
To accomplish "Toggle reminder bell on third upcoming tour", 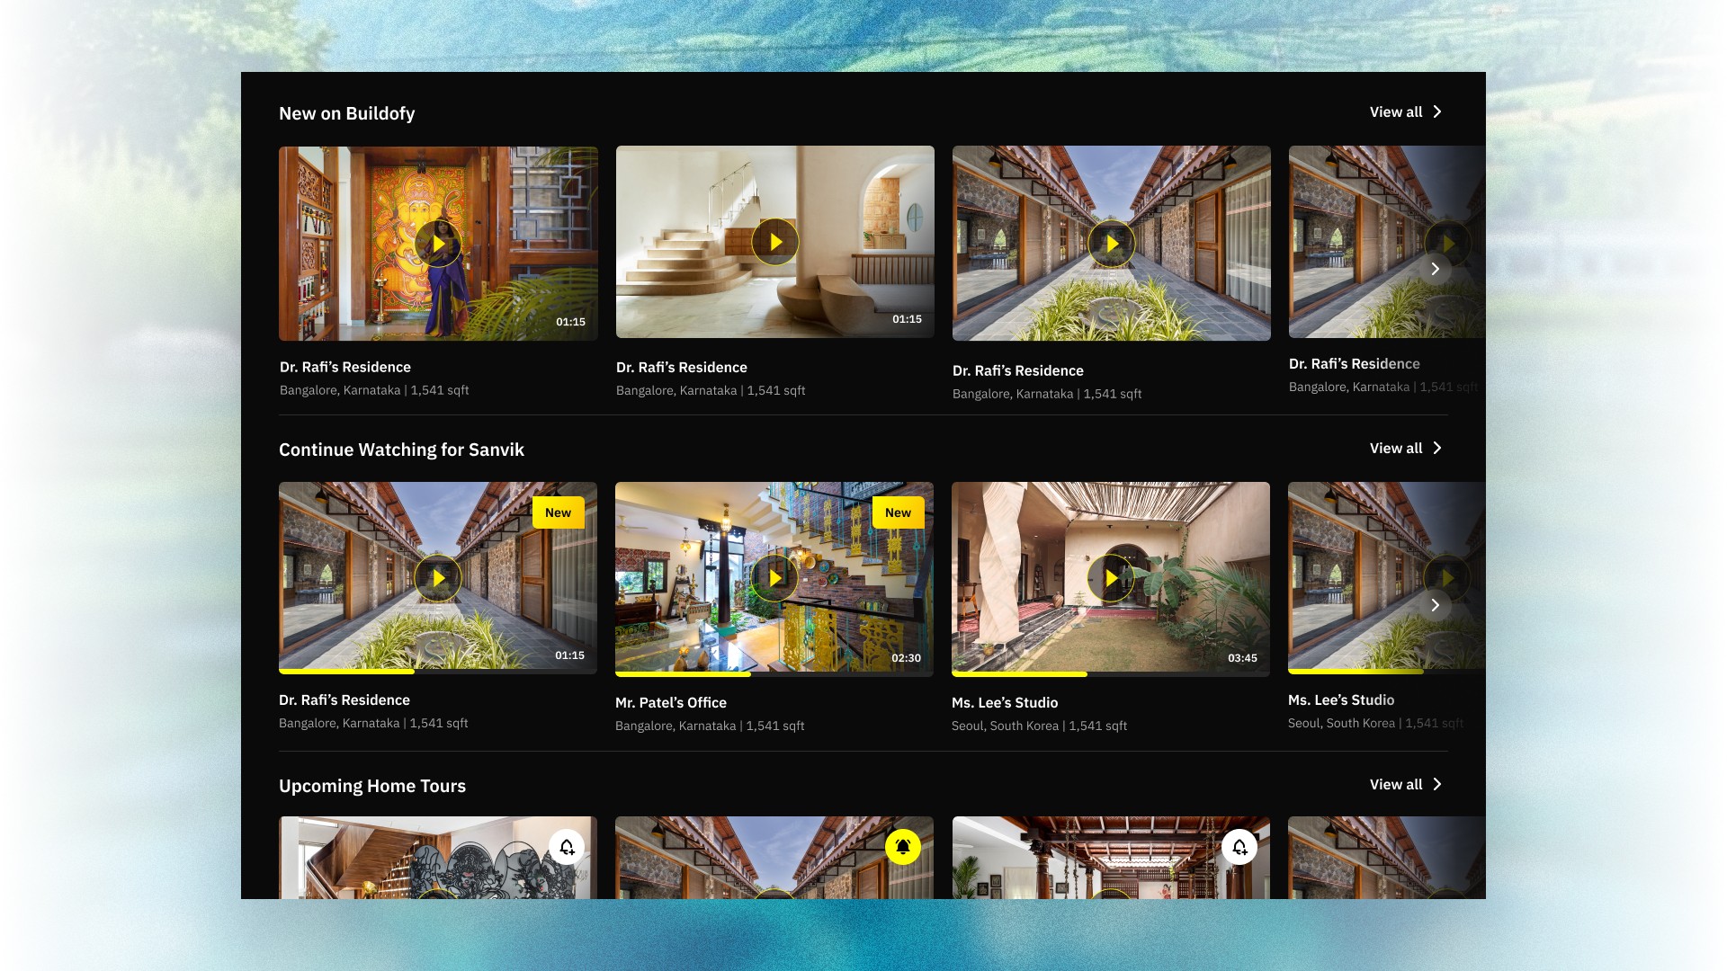I will [1239, 847].
